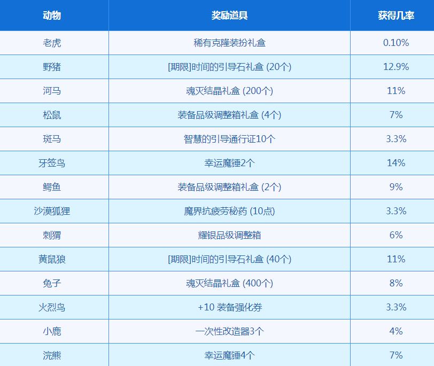Click the 动物 column header
This screenshot has height=366, width=434.
(x=52, y=15)
